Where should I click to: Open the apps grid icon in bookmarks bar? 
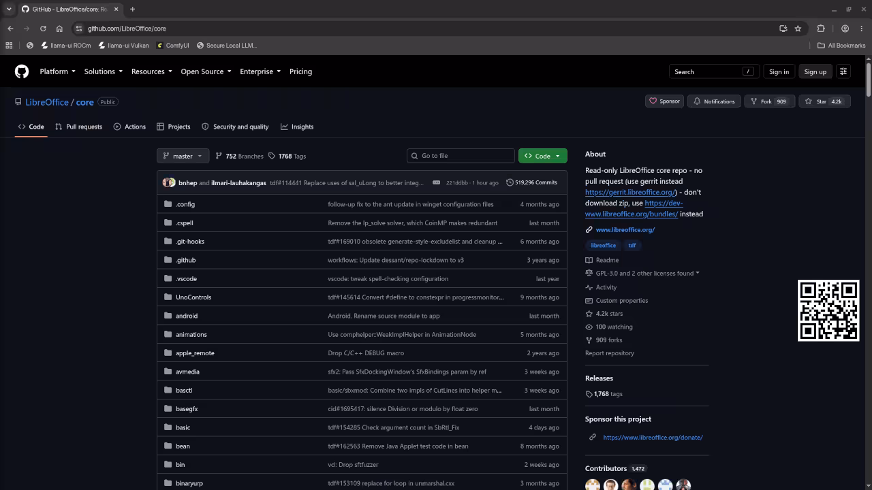pyautogui.click(x=9, y=46)
